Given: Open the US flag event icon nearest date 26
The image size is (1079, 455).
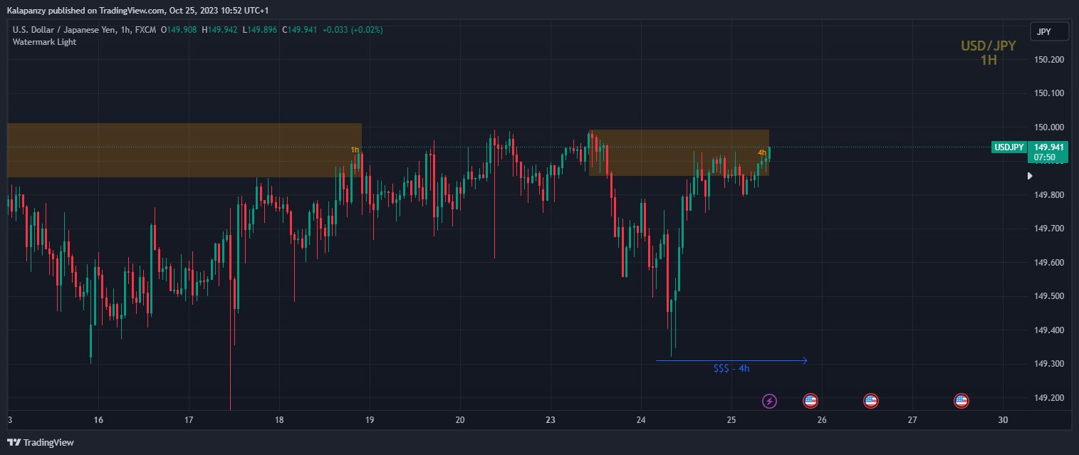Looking at the screenshot, I should click(810, 401).
